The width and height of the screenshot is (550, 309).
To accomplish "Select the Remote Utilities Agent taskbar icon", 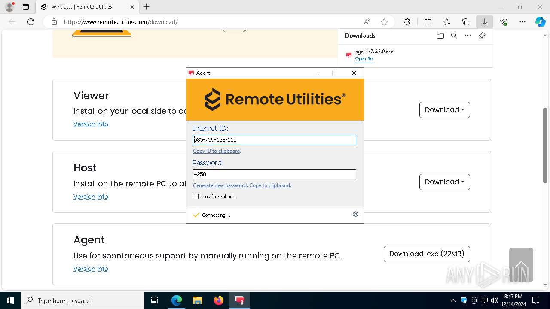I will click(240, 300).
